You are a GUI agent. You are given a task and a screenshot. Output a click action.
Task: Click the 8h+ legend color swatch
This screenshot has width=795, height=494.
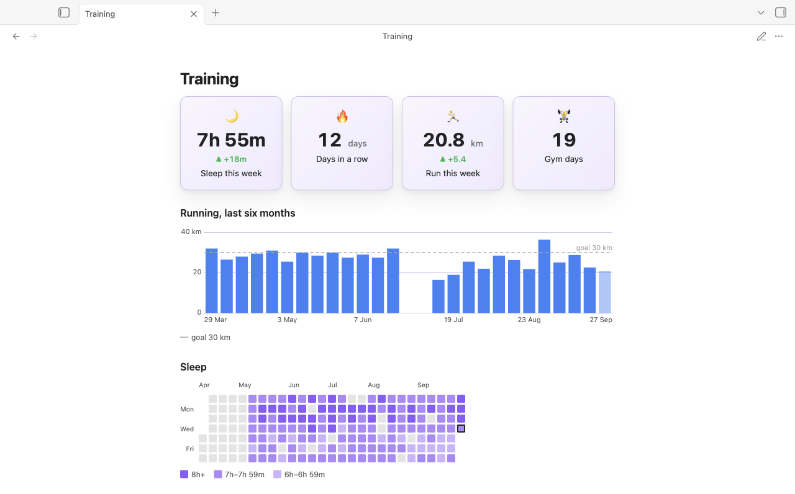coord(184,474)
